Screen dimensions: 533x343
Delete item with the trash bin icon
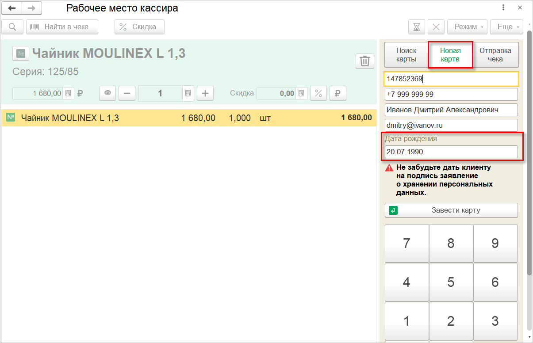point(365,61)
